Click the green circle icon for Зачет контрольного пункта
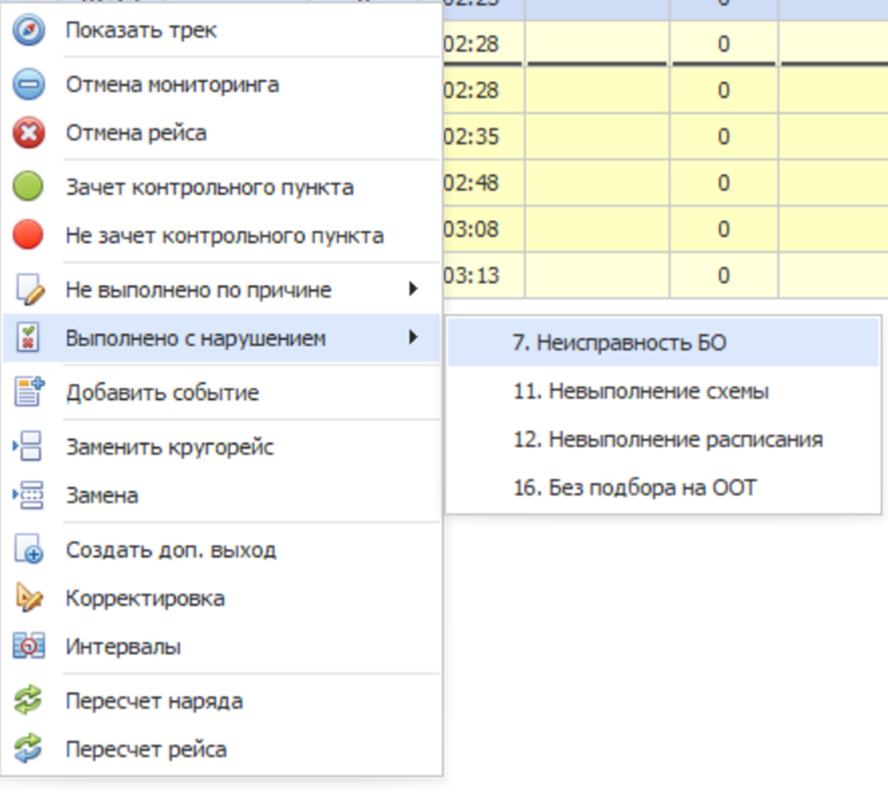Viewport: 888px width, 804px height. click(28, 188)
